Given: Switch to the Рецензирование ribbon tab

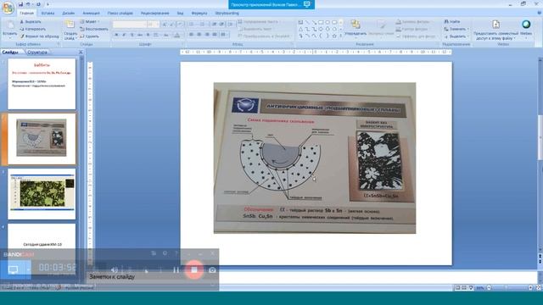Looking at the screenshot, I should click(154, 14).
